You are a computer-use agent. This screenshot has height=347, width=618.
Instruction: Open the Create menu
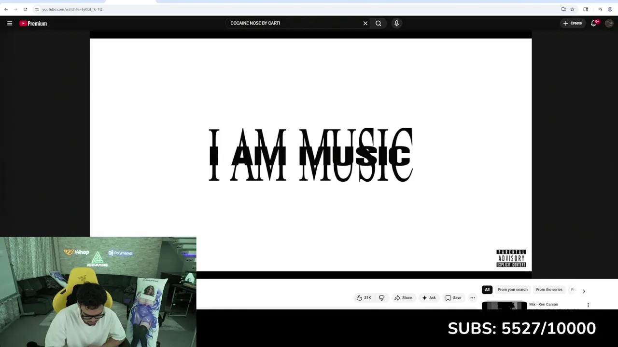(573, 23)
